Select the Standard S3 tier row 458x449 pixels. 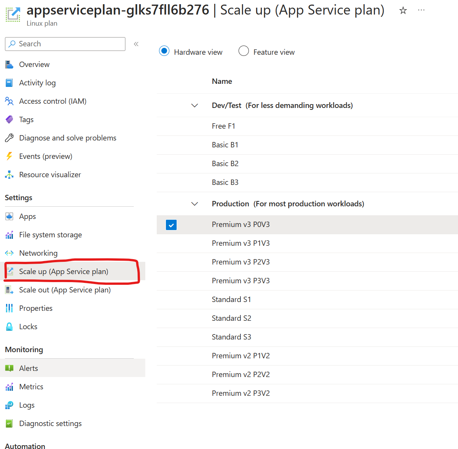pyautogui.click(x=307, y=337)
